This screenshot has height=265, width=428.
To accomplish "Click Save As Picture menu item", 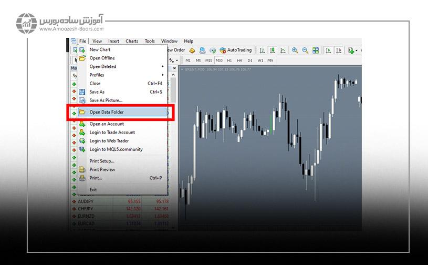I will coord(106,100).
